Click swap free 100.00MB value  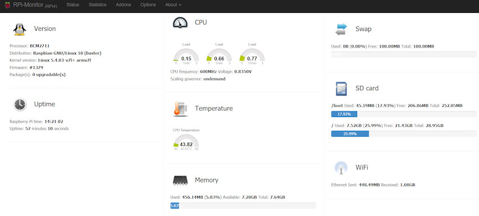click(389, 46)
